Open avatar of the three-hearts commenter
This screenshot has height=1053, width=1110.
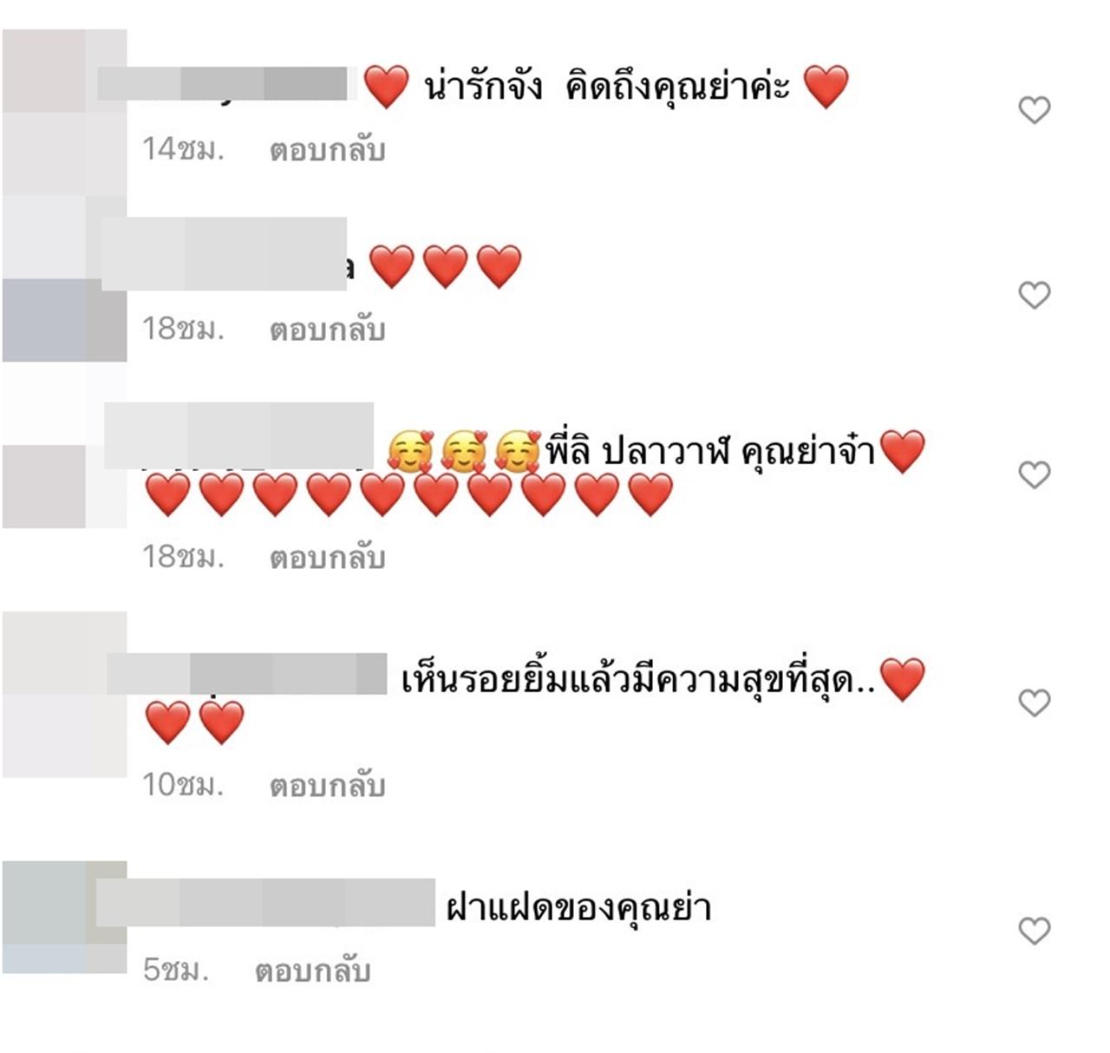64,278
